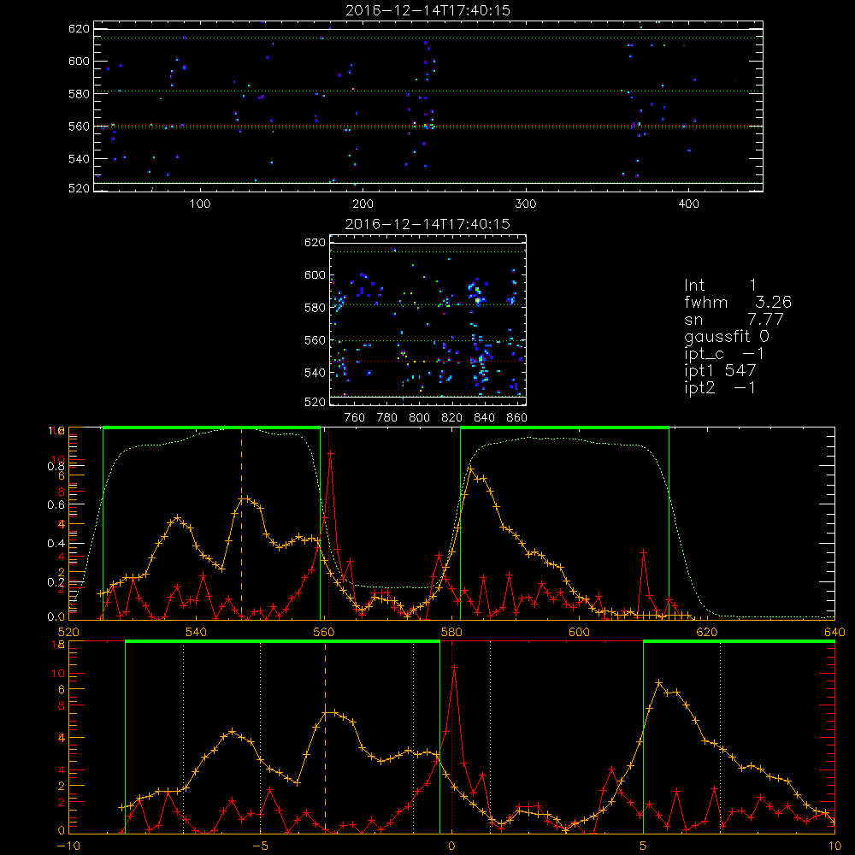Click y-axis label 580 of the small middle image
855x855 pixels.
point(315,308)
